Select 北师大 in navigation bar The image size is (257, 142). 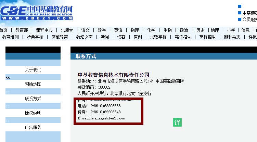coord(67,30)
